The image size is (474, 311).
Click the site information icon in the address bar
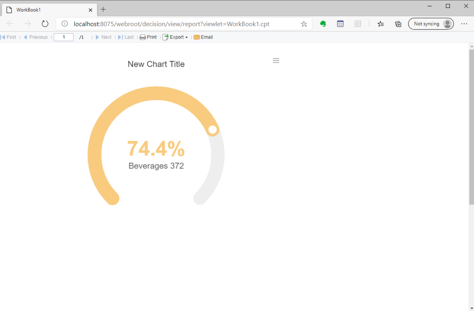point(64,23)
